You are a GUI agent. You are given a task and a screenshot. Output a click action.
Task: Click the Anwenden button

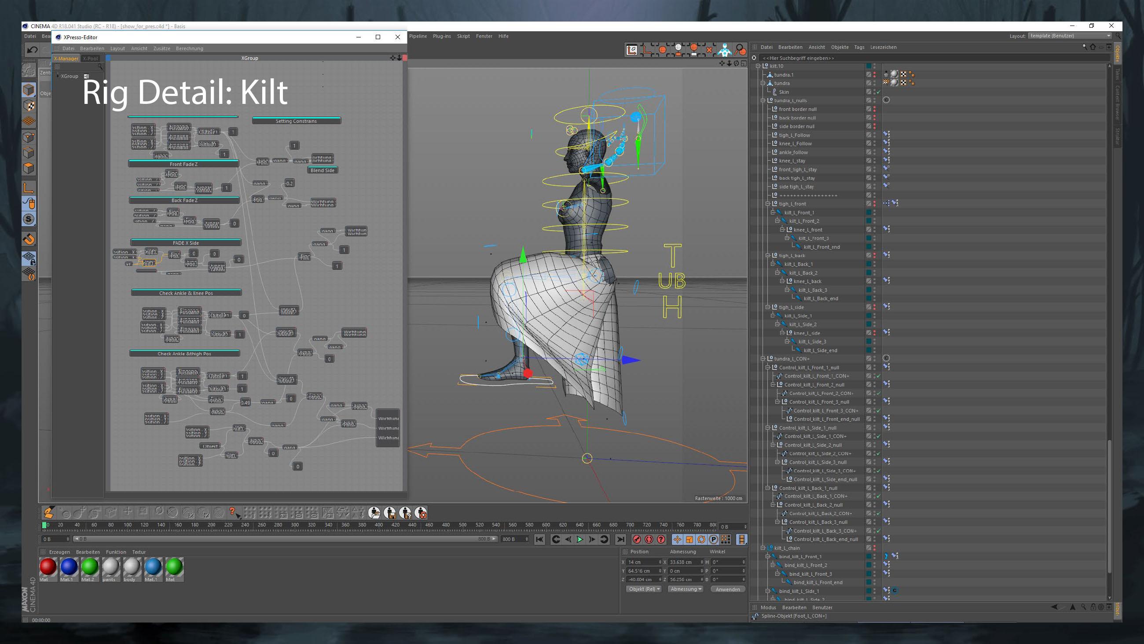click(x=727, y=589)
